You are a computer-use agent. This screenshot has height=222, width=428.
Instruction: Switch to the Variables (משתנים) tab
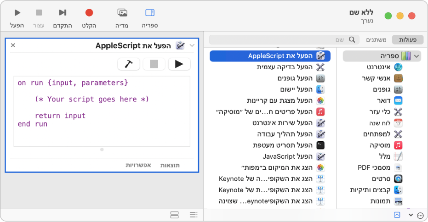376,40
